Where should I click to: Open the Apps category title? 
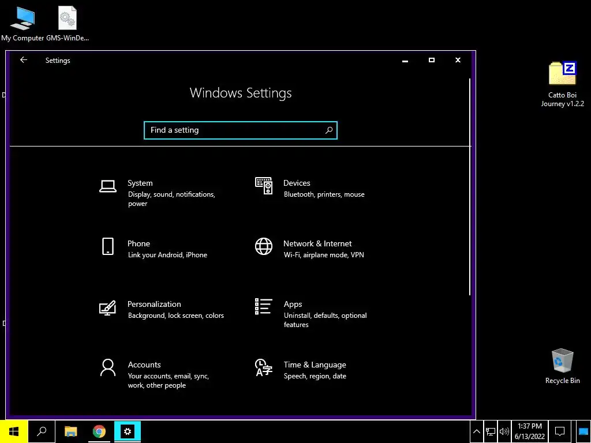(293, 304)
